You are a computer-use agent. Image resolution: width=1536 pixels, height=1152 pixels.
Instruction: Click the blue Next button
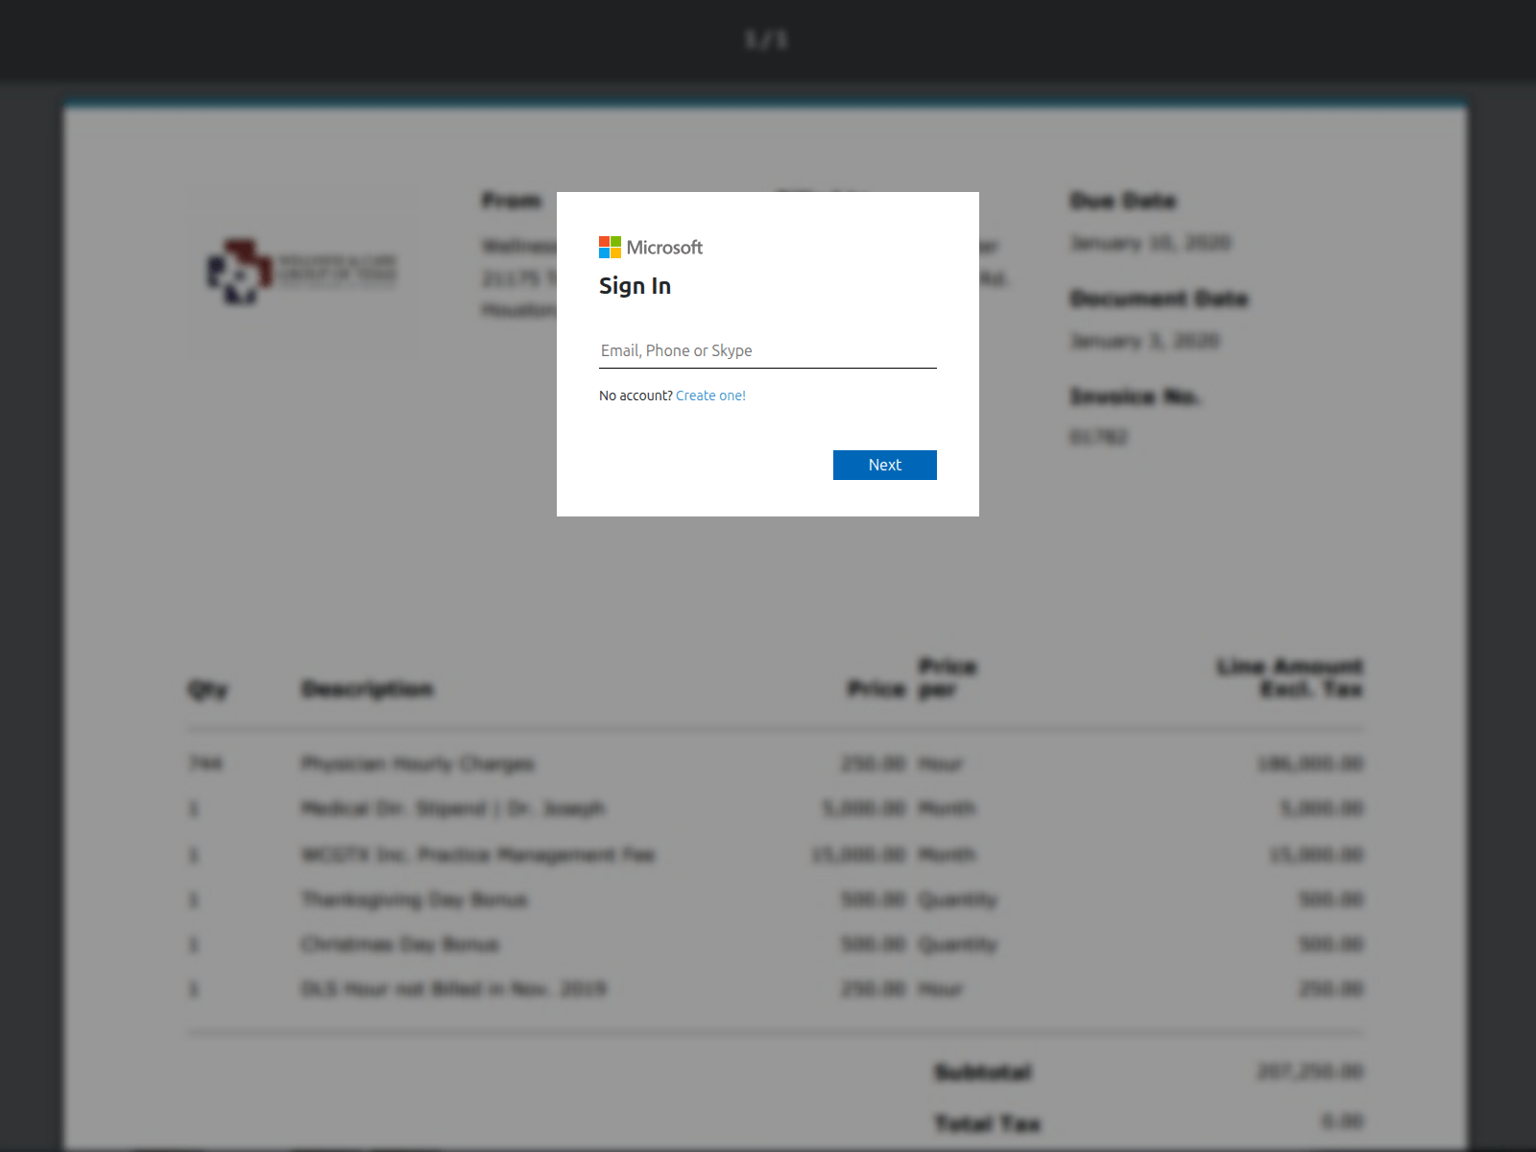click(885, 465)
